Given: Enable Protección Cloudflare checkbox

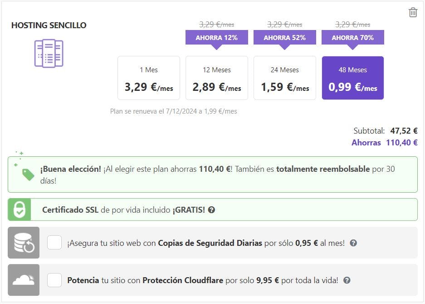Looking at the screenshot, I should pos(54,280).
